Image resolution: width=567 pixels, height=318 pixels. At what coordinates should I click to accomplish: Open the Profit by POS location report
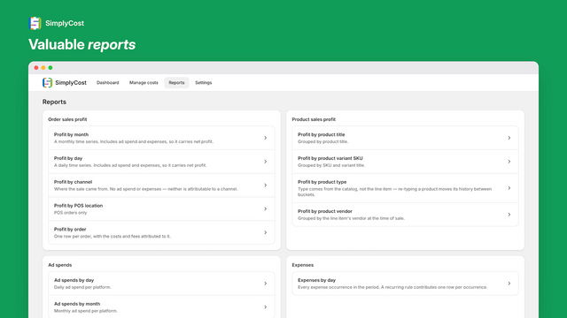(161, 208)
